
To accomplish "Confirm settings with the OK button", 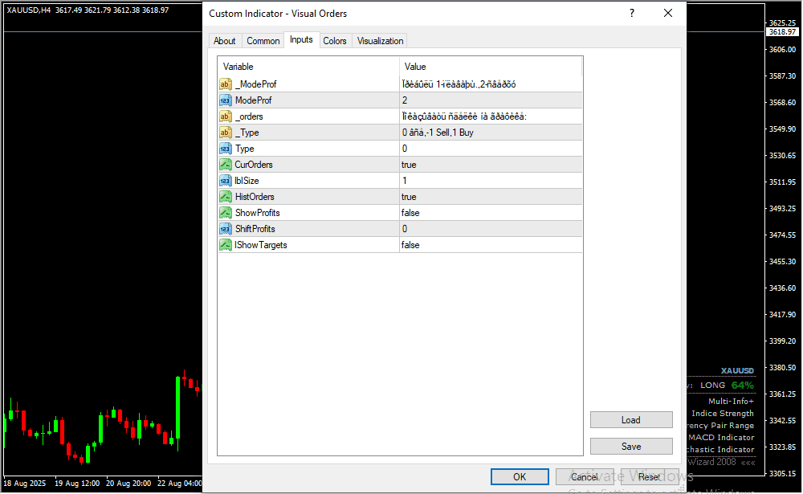I will click(x=520, y=476).
